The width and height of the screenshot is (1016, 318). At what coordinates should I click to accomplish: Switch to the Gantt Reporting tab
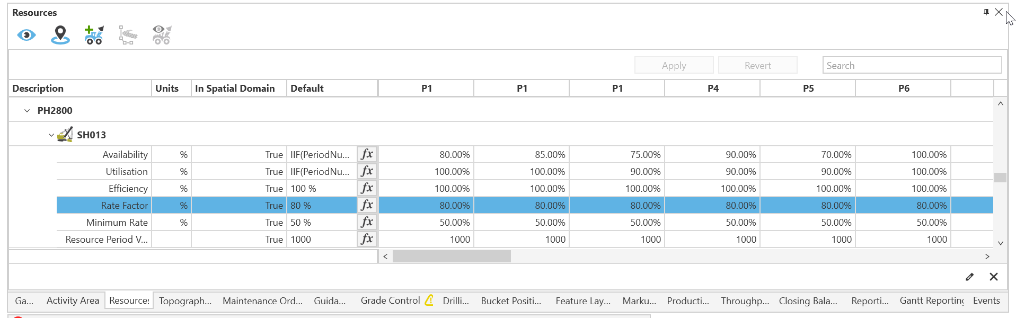(x=932, y=301)
